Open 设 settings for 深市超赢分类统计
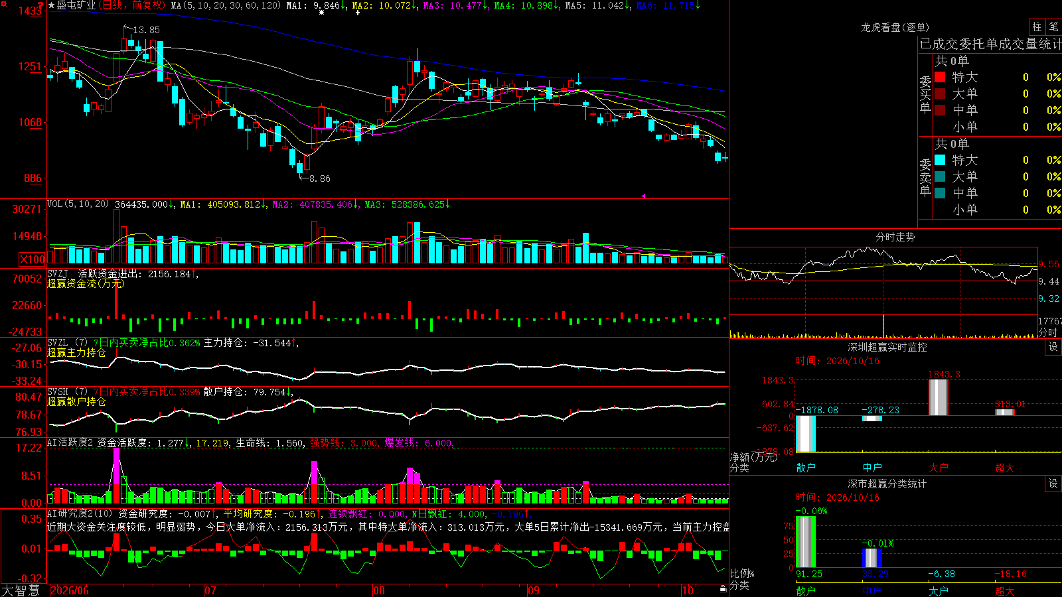 click(1053, 484)
